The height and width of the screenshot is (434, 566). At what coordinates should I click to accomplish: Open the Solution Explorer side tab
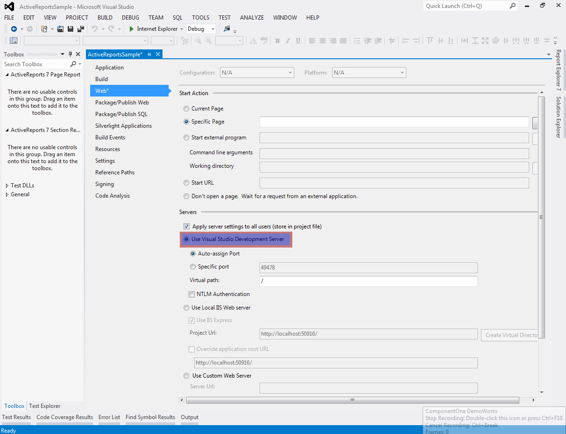click(x=558, y=117)
